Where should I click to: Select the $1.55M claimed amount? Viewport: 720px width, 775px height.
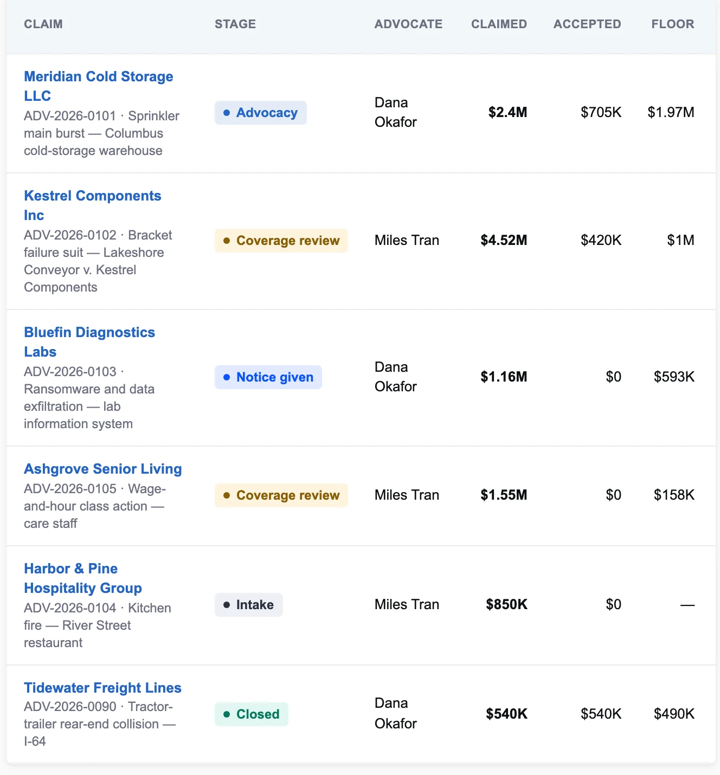504,495
